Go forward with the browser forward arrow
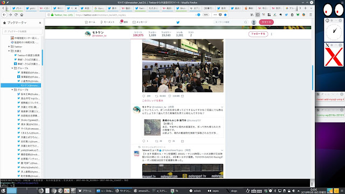Viewport: 345px width, 194px height. tap(10, 15)
